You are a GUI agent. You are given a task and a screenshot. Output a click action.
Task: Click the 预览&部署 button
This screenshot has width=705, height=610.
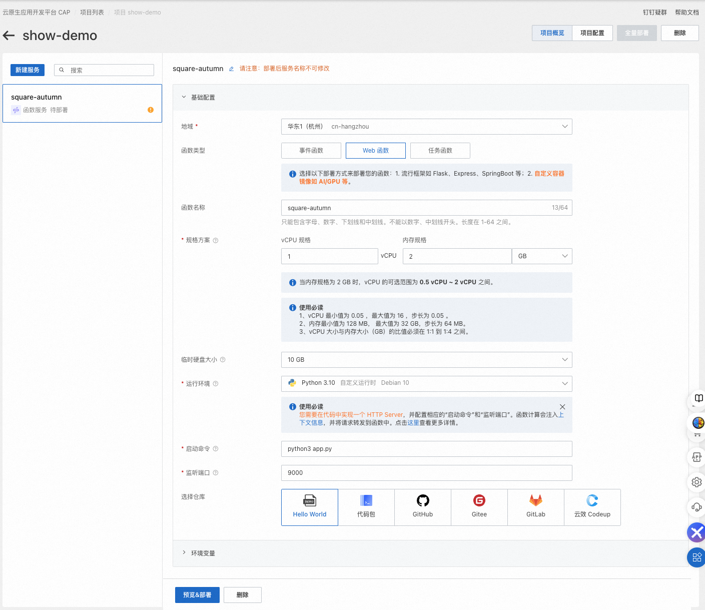[197, 595]
